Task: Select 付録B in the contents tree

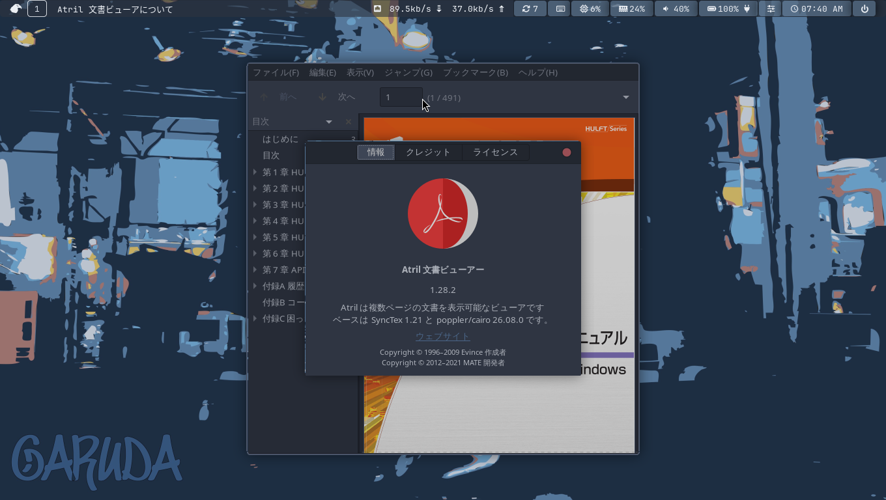Action: click(283, 302)
